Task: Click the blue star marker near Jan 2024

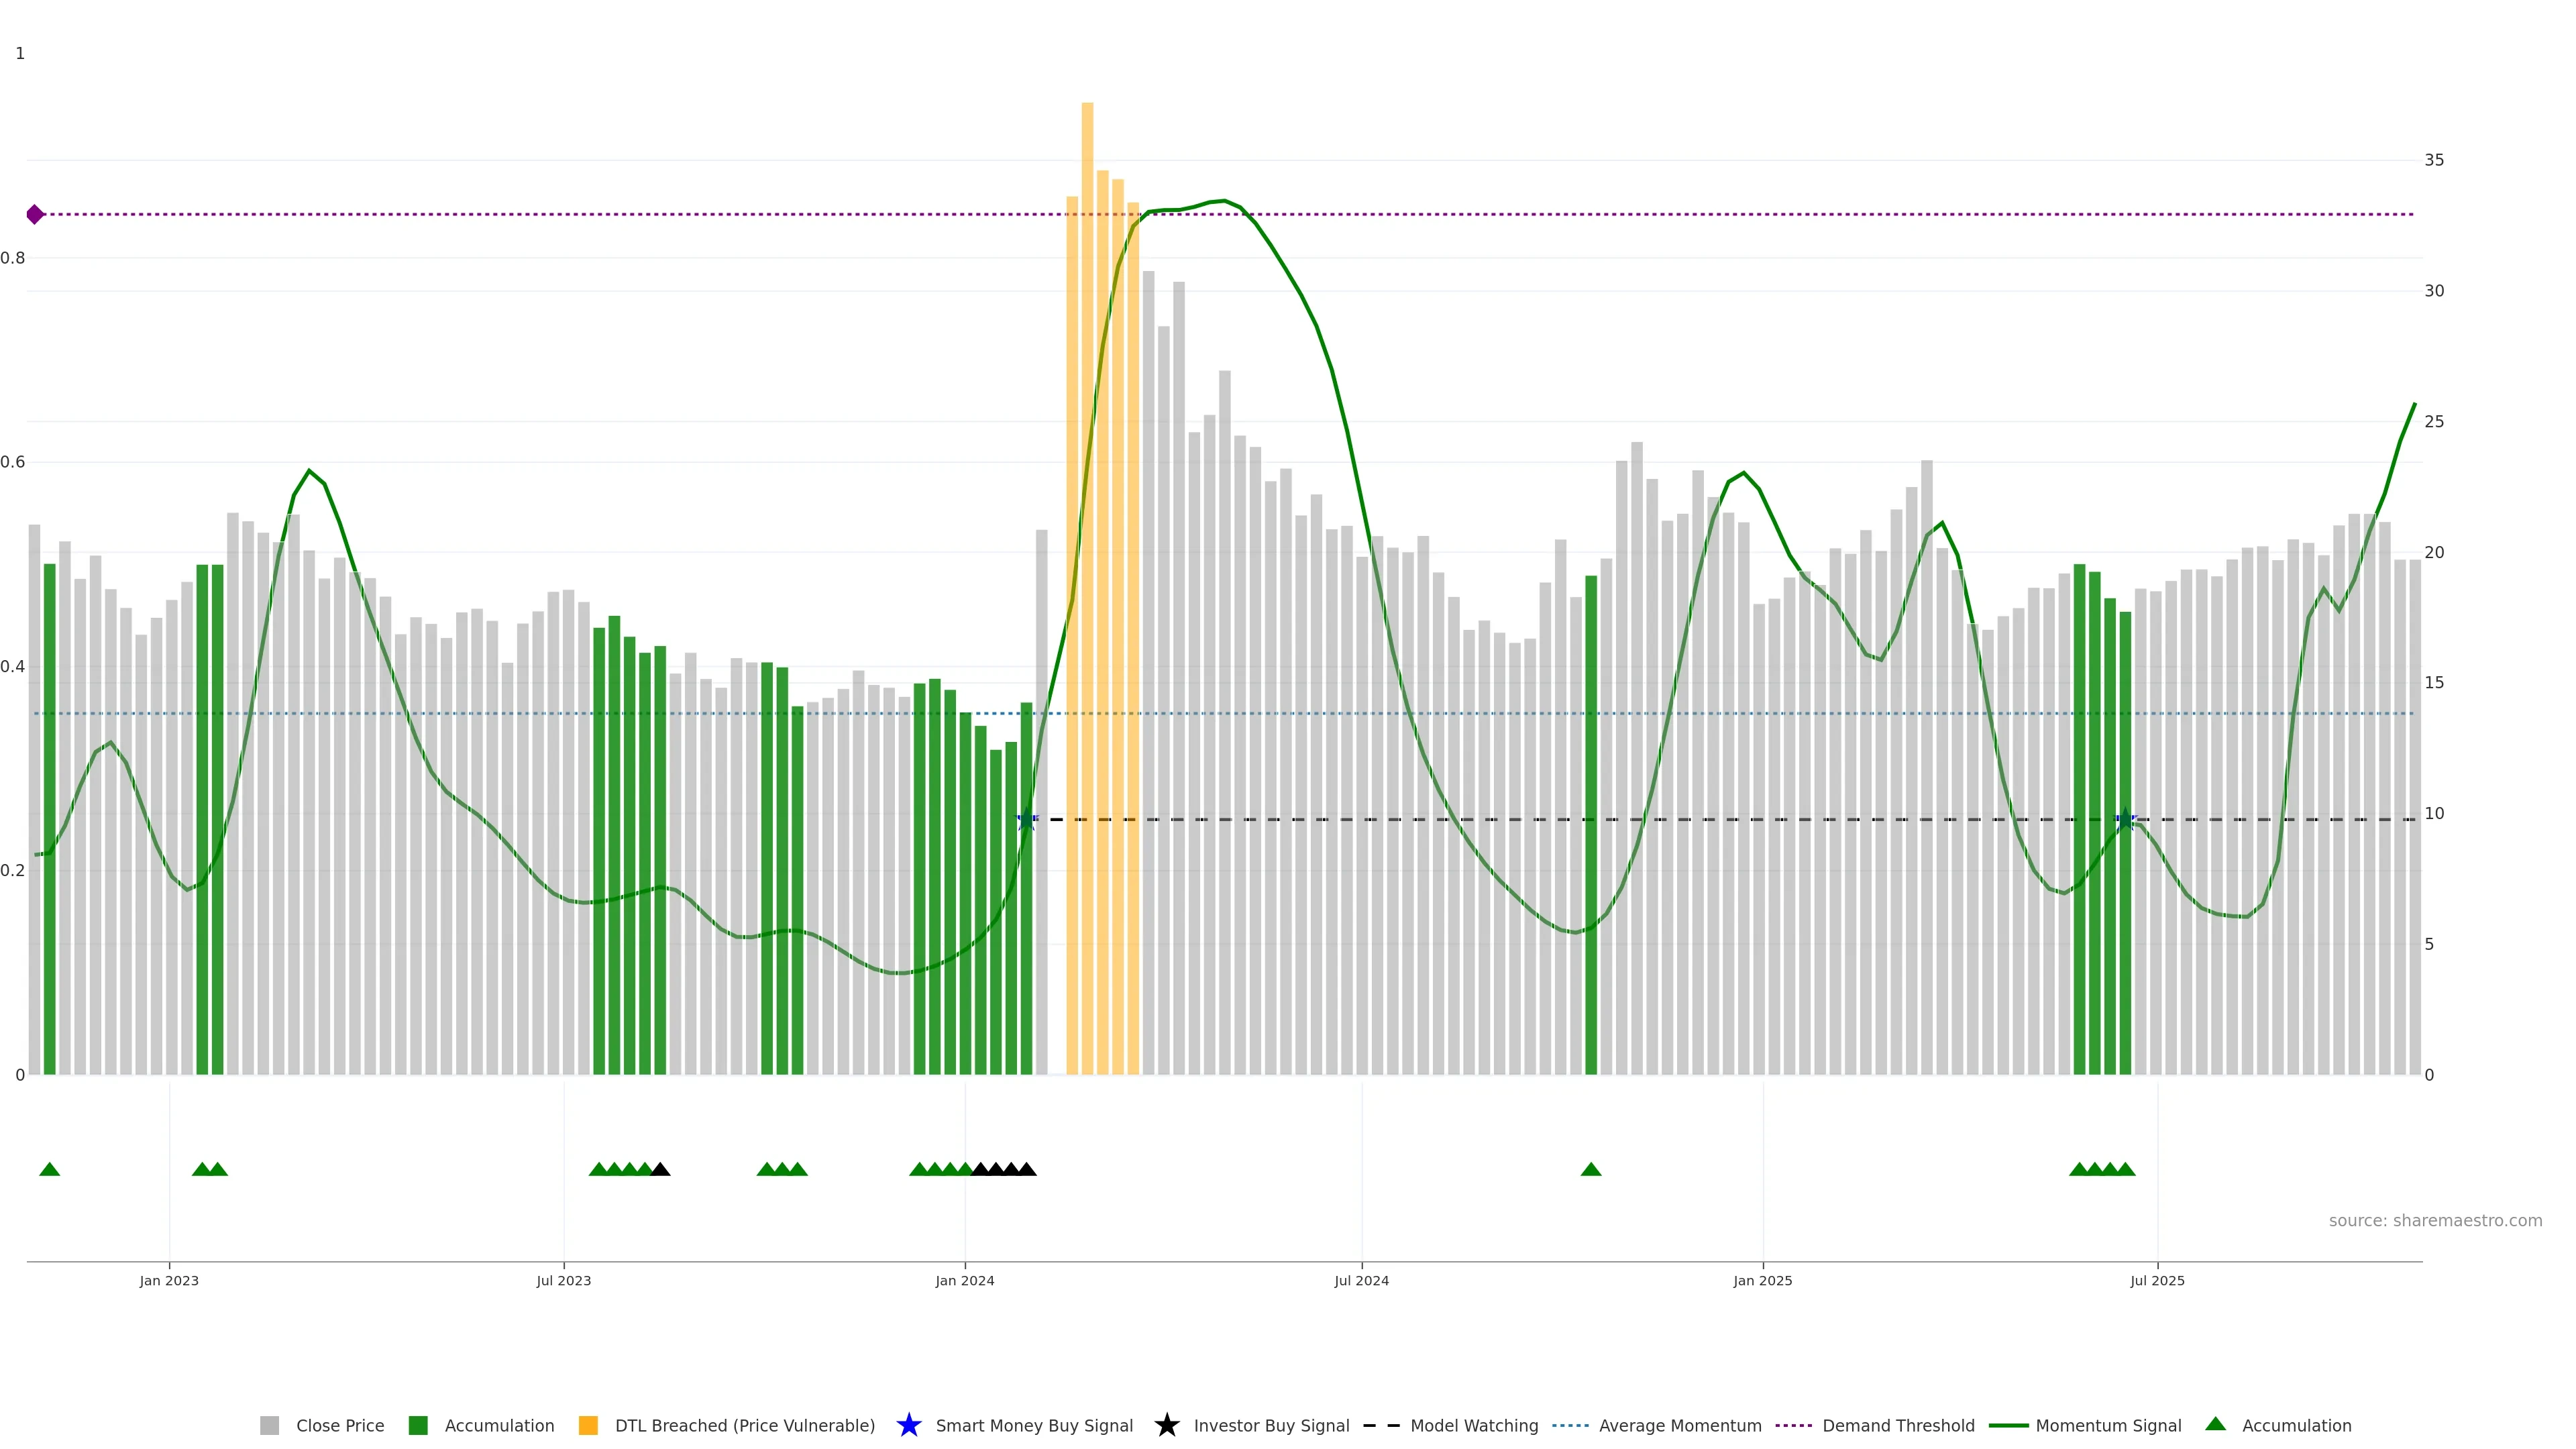Action: [x=1026, y=819]
